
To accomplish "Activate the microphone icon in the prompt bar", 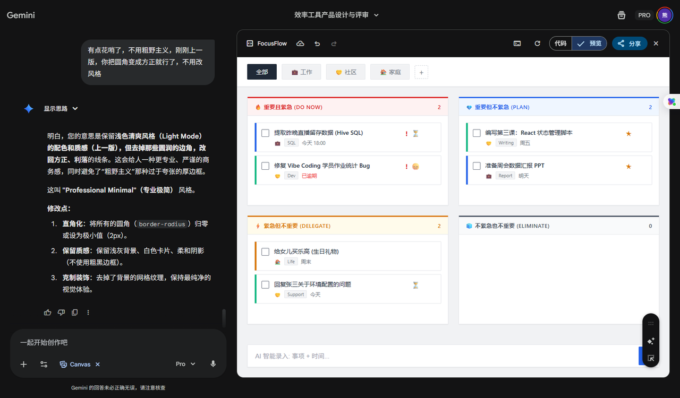I will [213, 364].
